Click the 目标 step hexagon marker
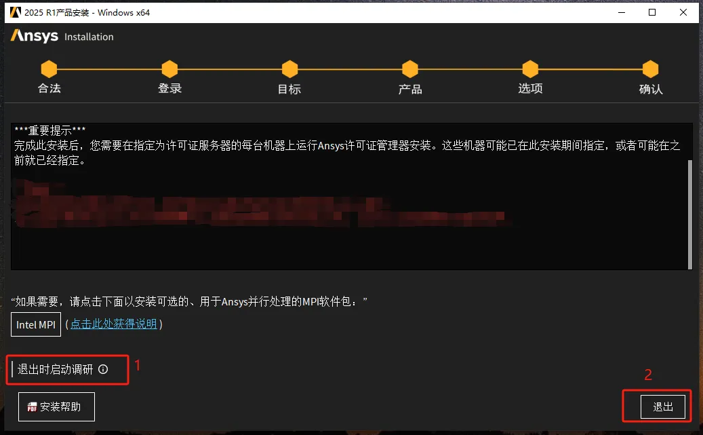 coord(289,69)
